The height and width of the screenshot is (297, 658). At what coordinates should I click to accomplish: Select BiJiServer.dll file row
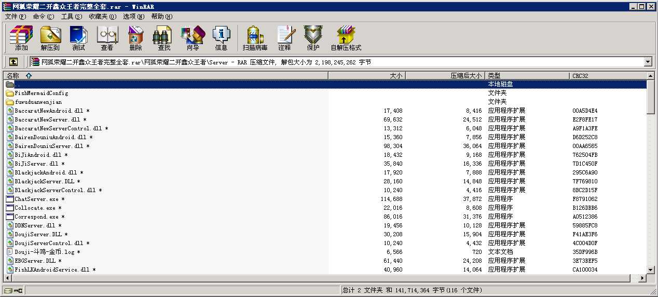[x=325, y=164]
